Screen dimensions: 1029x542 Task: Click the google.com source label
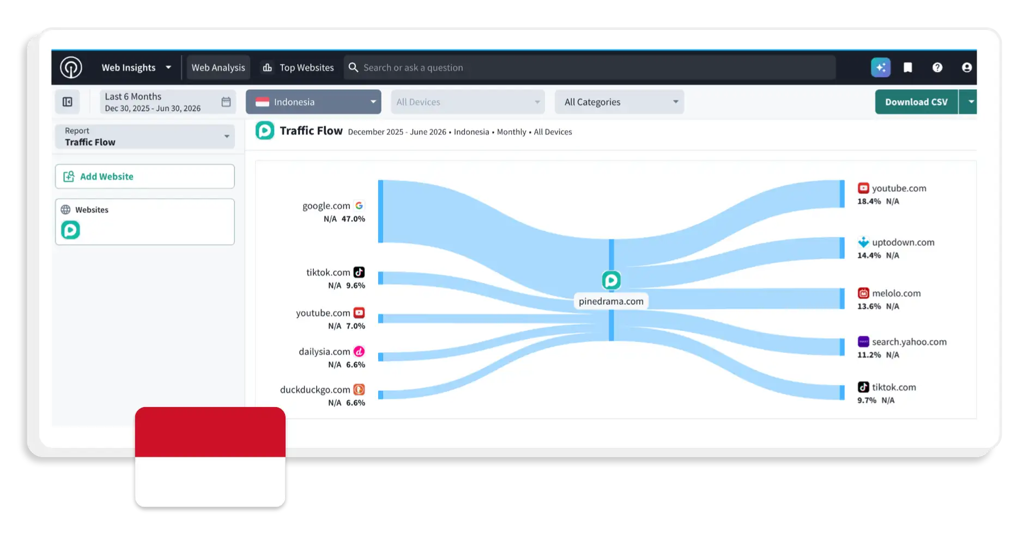326,206
